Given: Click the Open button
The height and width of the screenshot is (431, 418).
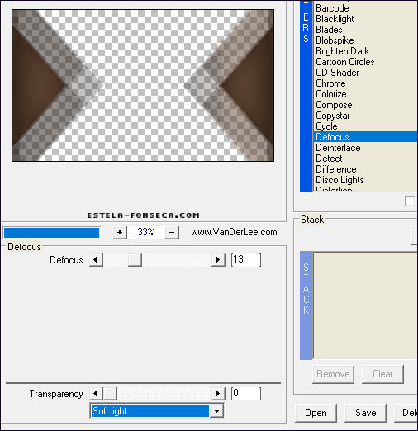Looking at the screenshot, I should [316, 413].
